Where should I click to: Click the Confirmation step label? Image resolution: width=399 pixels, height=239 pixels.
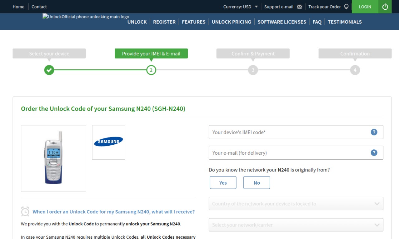pos(355,54)
